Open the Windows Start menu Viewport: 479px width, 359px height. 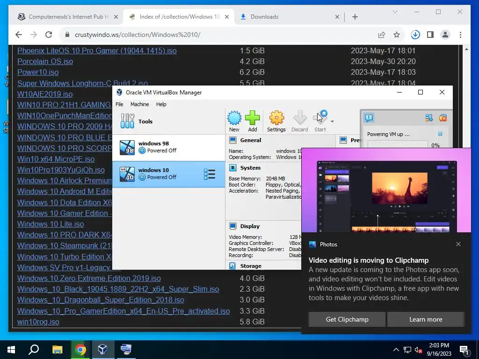tap(11, 350)
